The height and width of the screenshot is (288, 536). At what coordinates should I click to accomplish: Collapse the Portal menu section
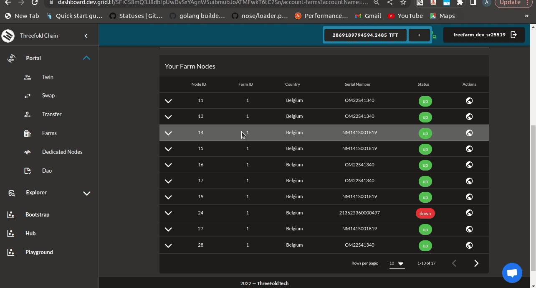(86, 58)
